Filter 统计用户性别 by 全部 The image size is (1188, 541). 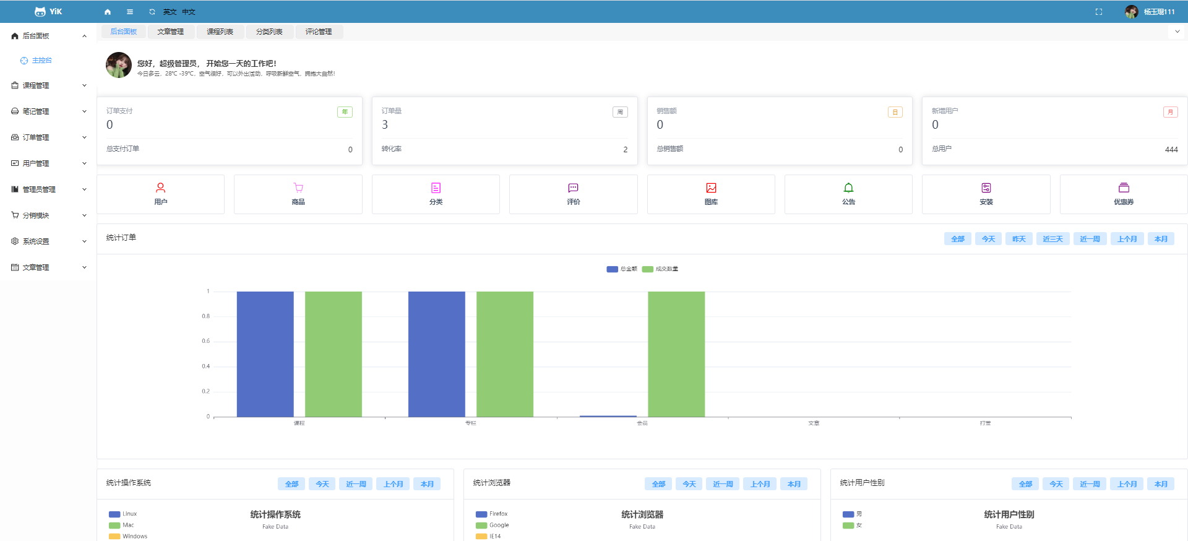tap(1025, 484)
